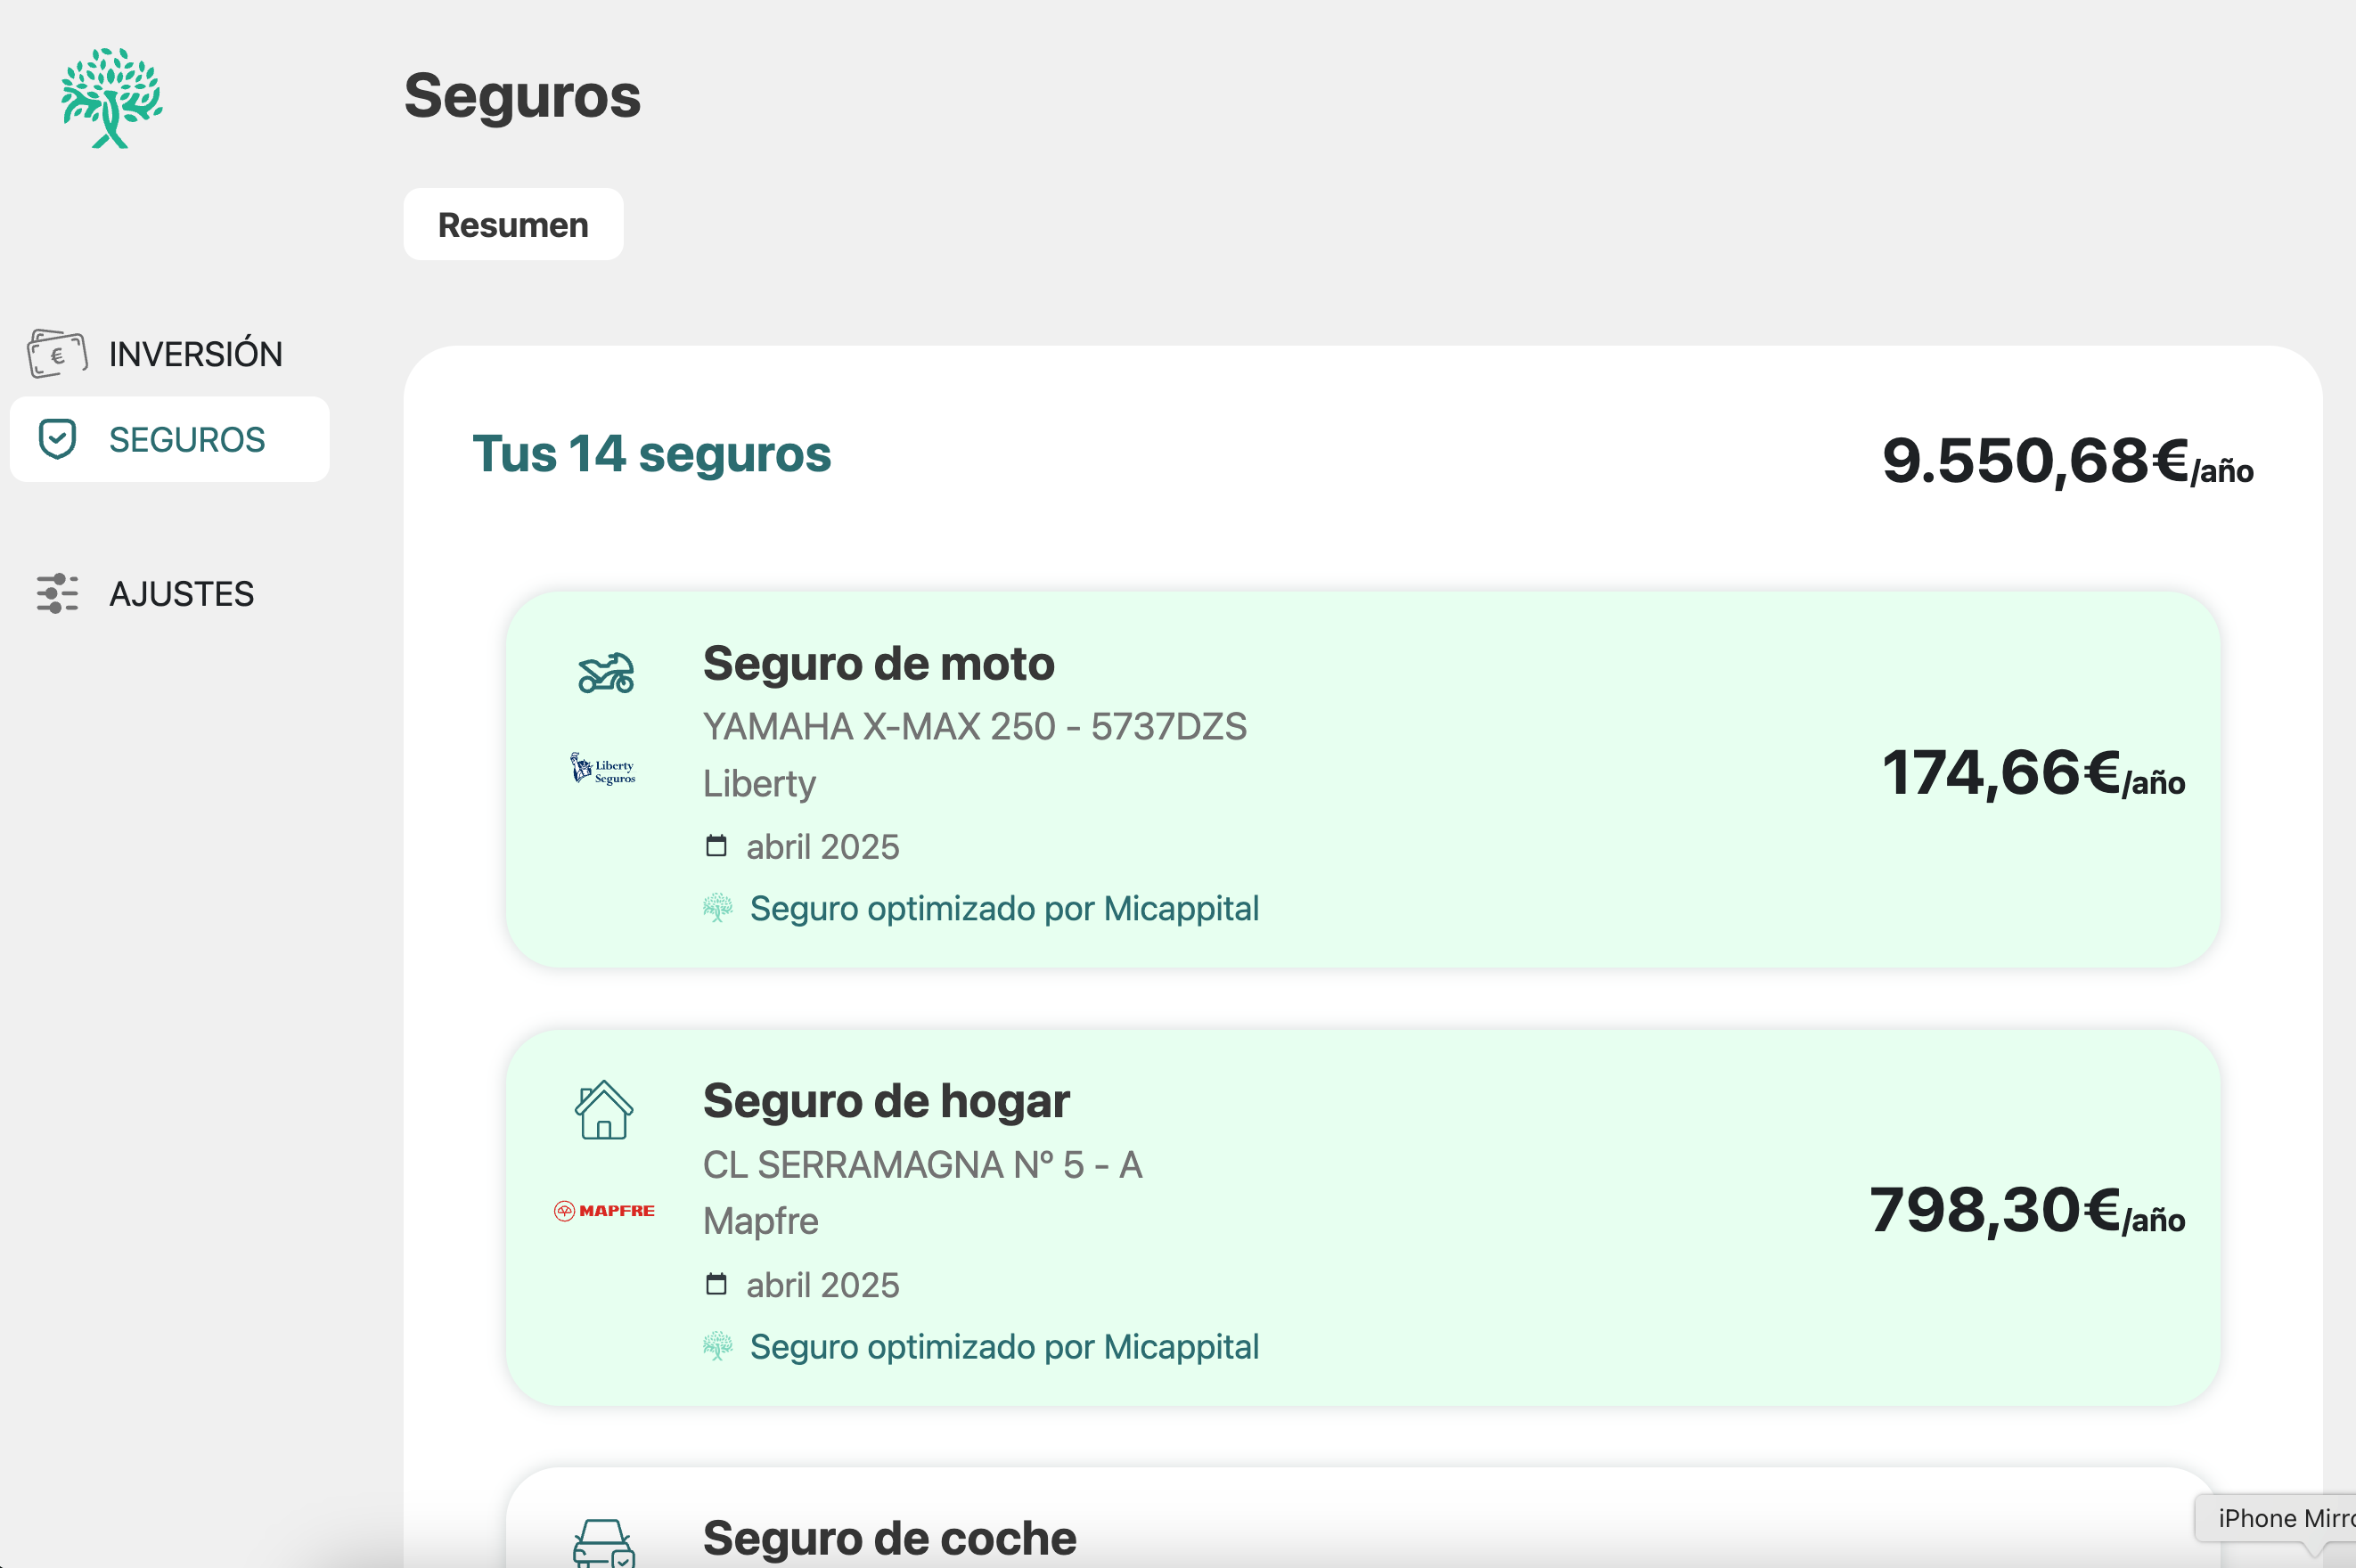Select the Seguros menu item
Viewport: 2356px width, 1568px height.
point(187,440)
